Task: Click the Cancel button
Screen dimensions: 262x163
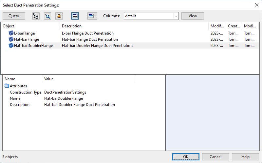Action: (x=215, y=157)
